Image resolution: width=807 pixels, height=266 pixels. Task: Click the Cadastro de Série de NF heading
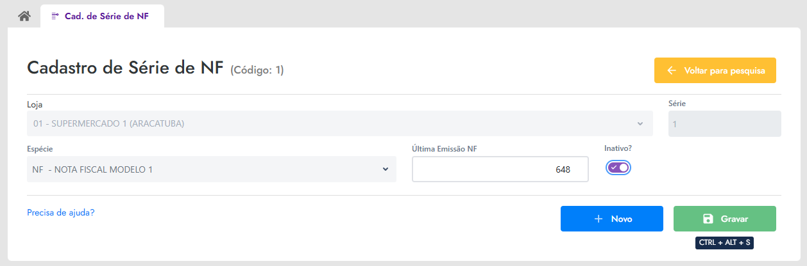coord(126,68)
